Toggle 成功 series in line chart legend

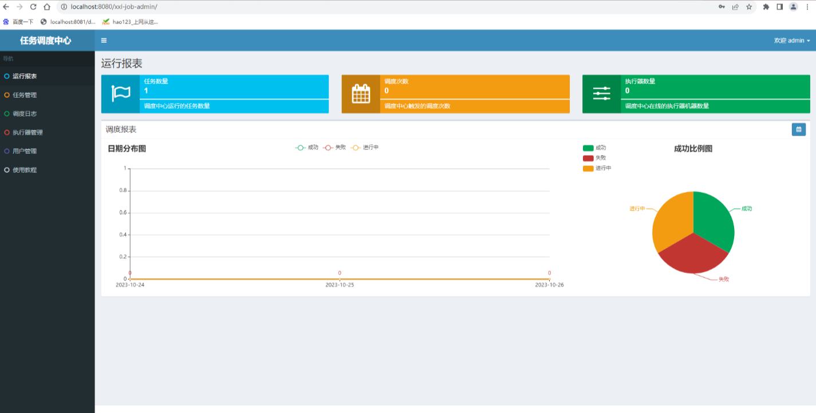(307, 148)
